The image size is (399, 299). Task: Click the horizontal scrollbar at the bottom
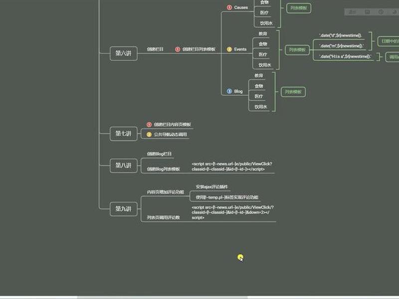[163, 297]
